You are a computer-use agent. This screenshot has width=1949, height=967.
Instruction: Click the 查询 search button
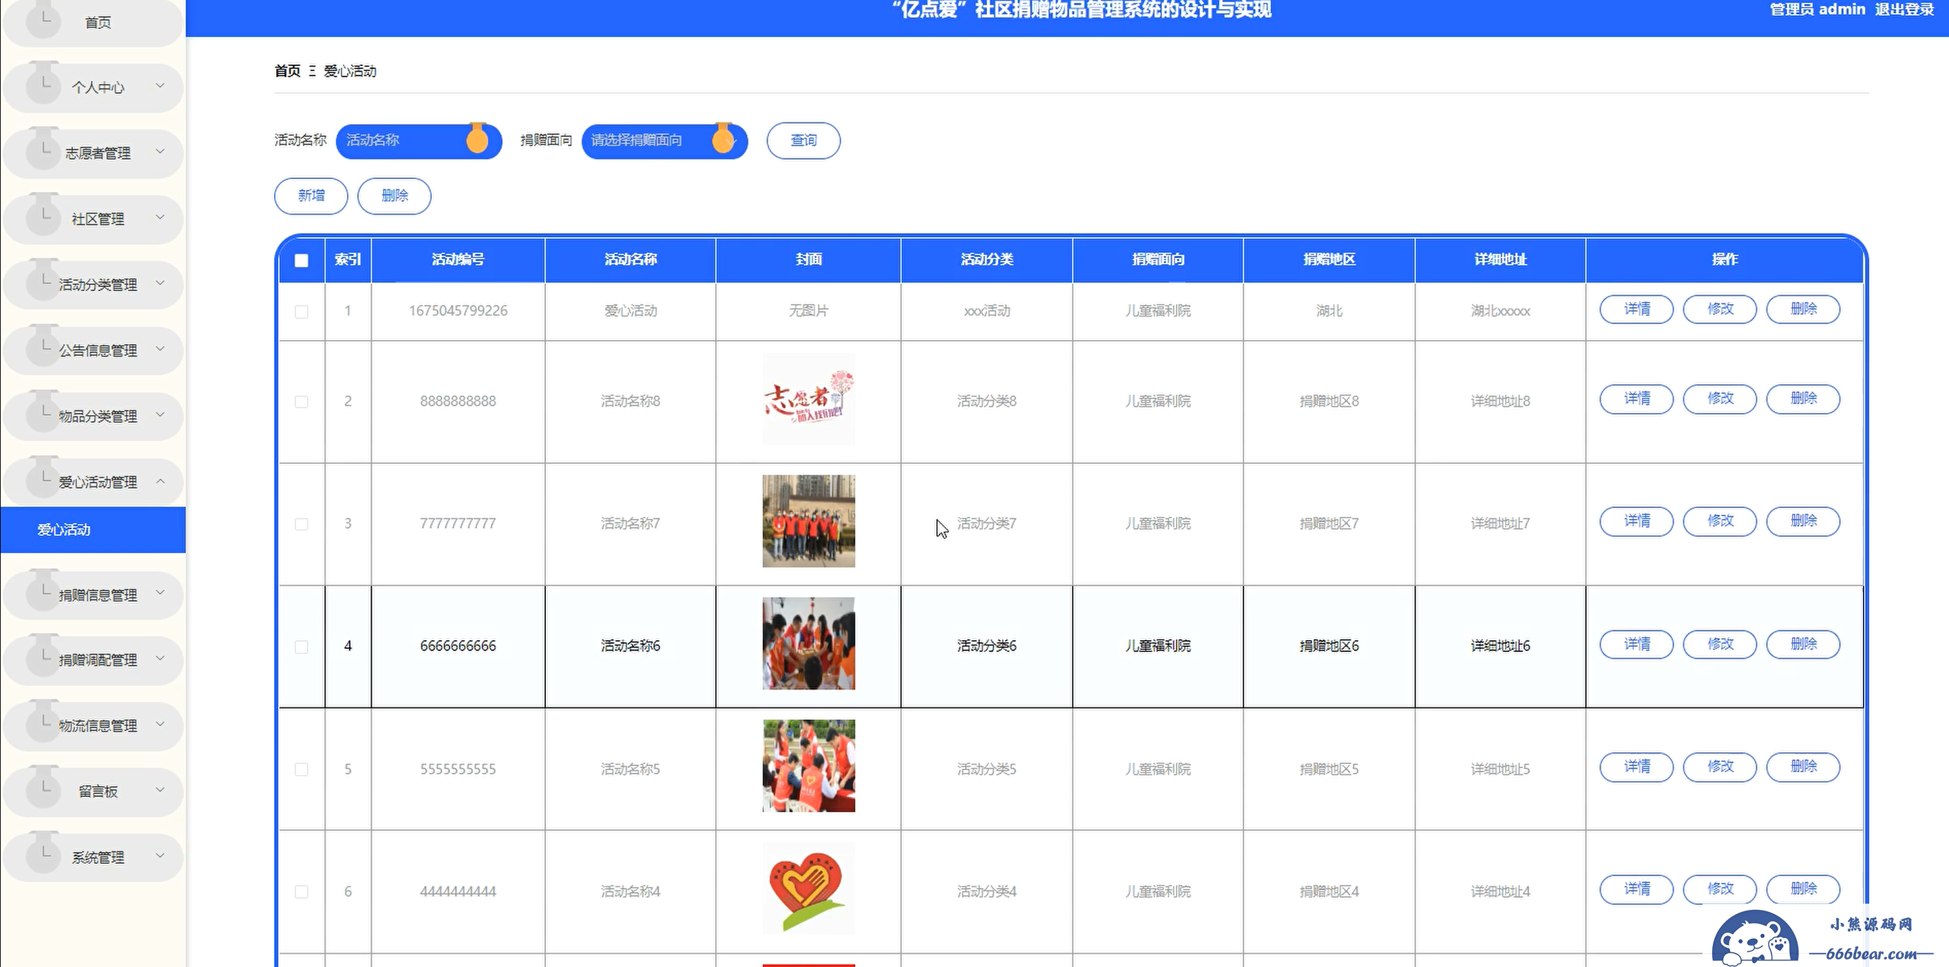click(x=803, y=140)
